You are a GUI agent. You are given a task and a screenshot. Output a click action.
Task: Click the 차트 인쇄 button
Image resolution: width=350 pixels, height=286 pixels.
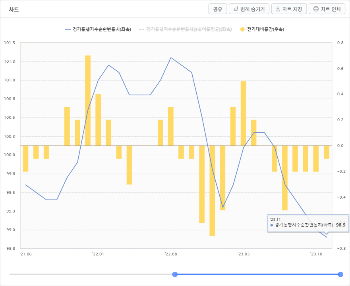pos(327,9)
